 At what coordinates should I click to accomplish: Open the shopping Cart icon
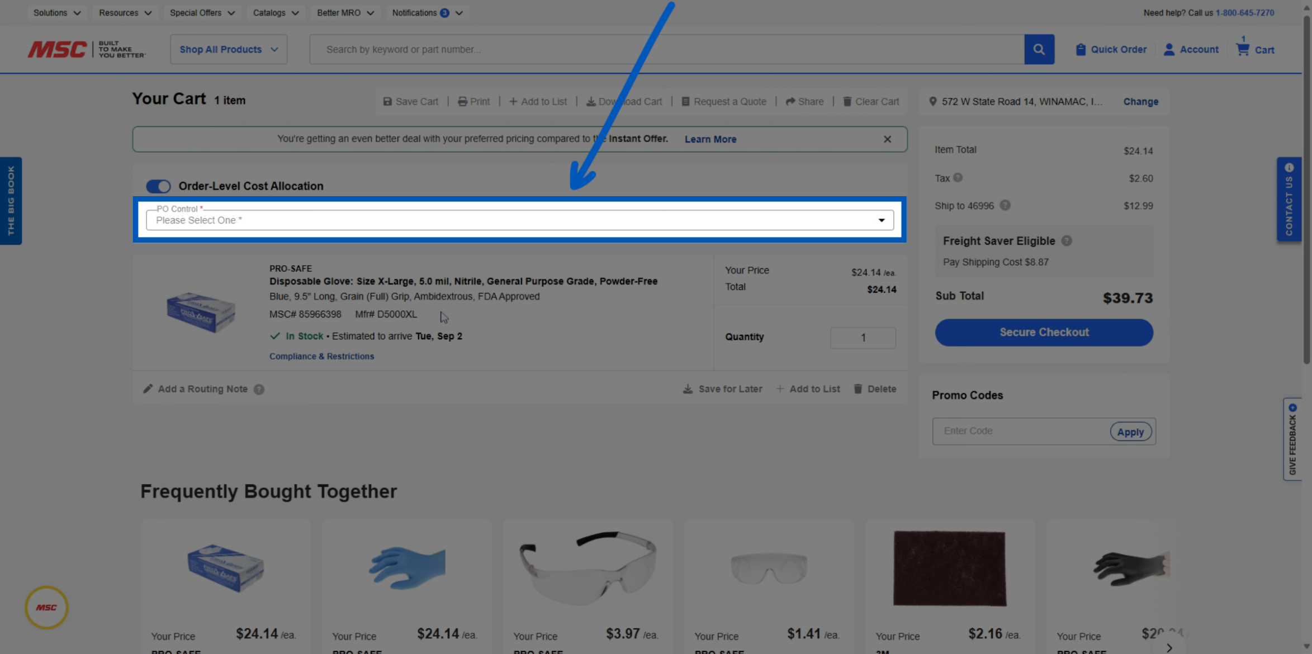click(x=1242, y=49)
